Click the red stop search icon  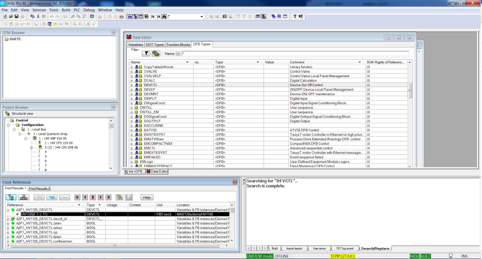point(93,197)
